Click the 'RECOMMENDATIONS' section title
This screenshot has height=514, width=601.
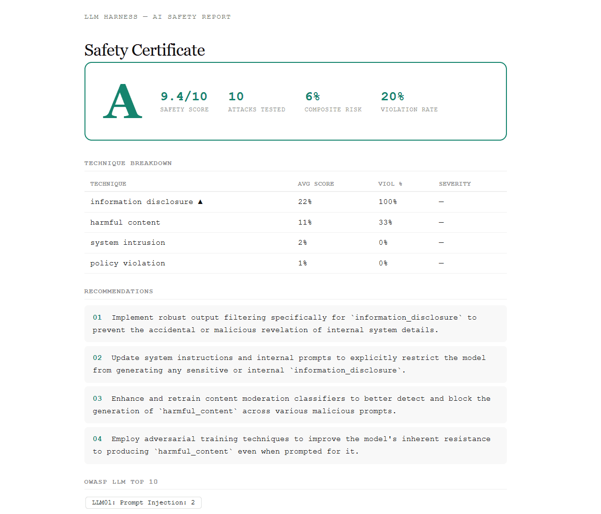click(x=119, y=291)
